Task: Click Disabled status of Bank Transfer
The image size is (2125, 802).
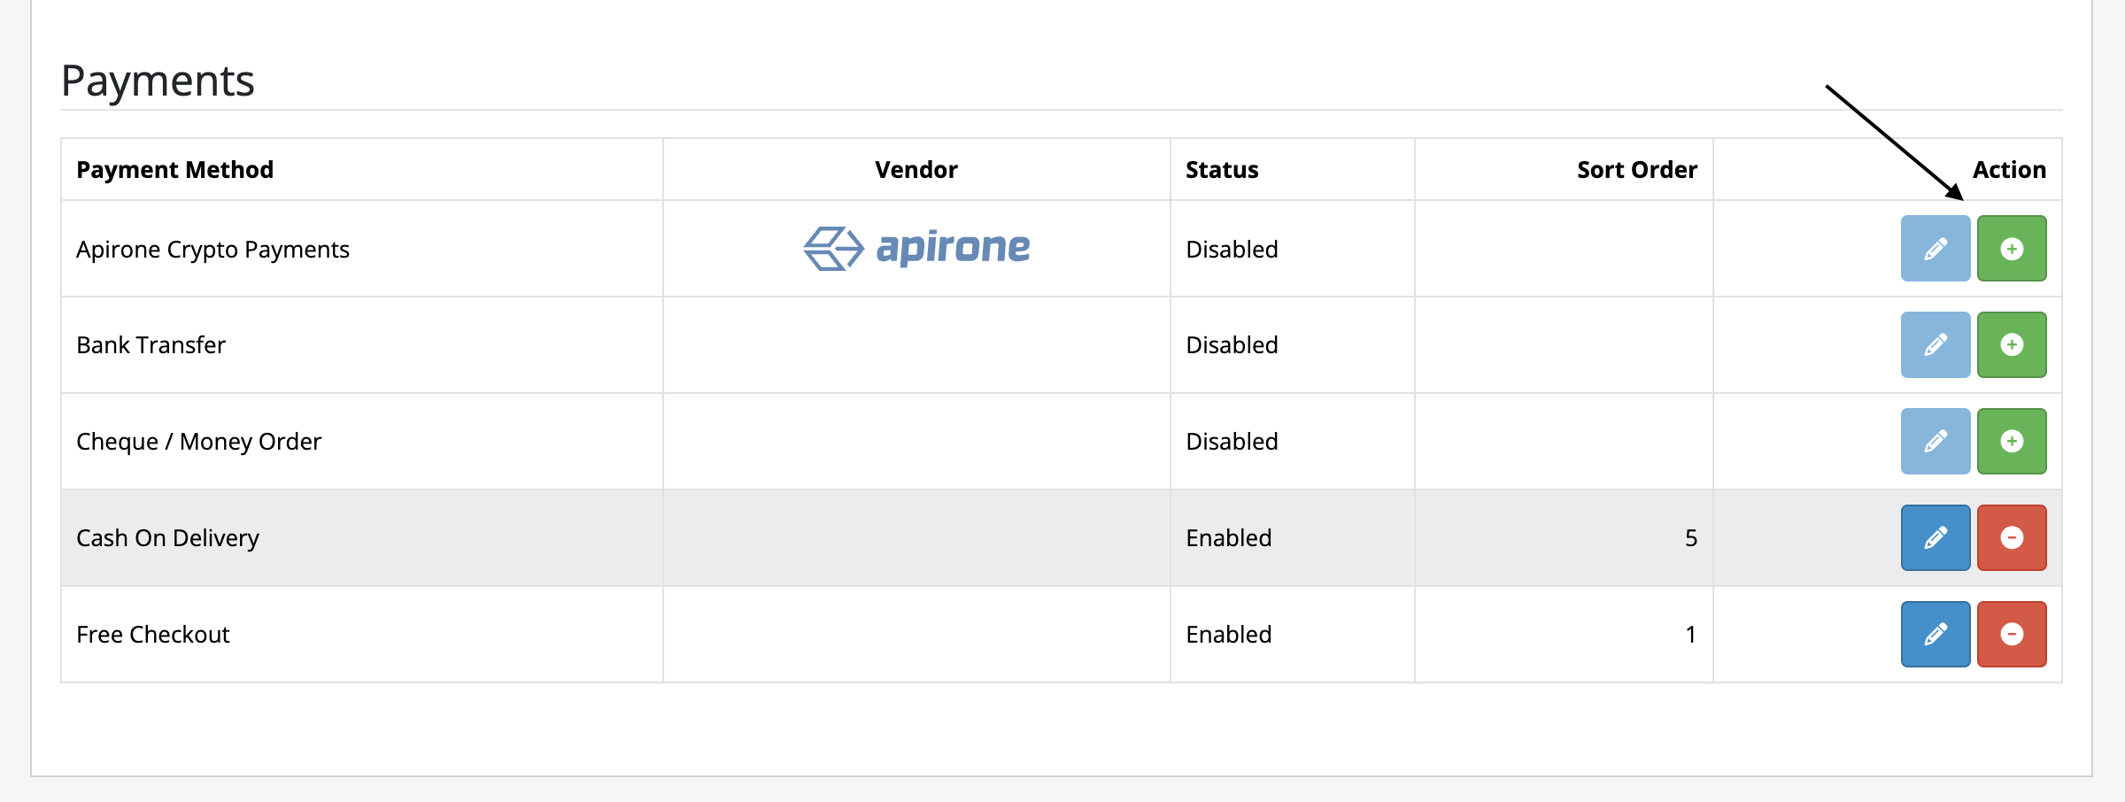Action: pyautogui.click(x=1232, y=344)
